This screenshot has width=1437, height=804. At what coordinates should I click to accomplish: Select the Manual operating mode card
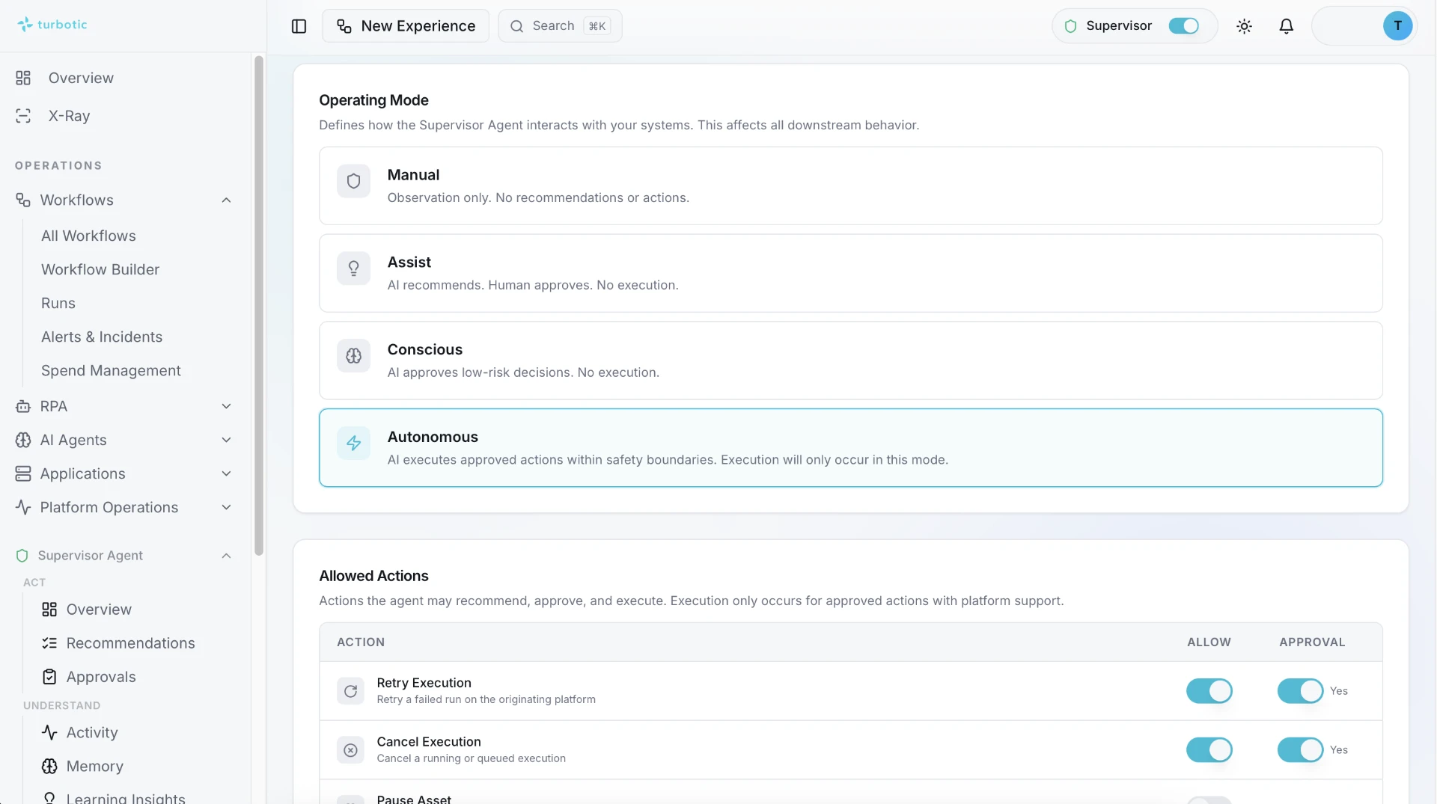pos(850,186)
